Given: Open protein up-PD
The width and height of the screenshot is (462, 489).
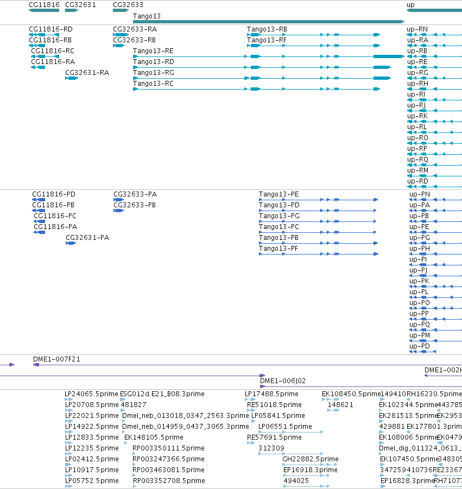Looking at the screenshot, I should tap(419, 346).
